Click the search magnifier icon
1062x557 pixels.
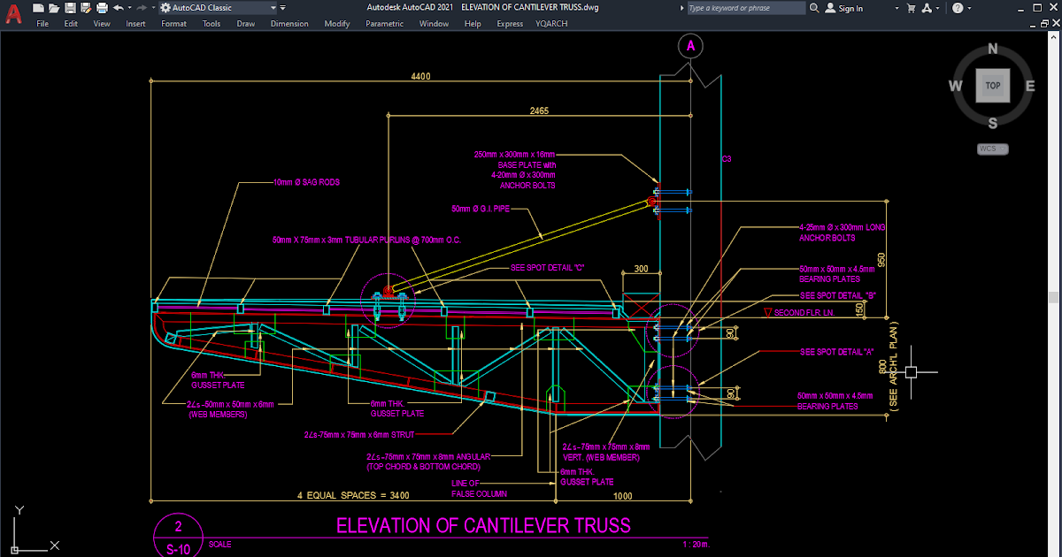tap(813, 7)
